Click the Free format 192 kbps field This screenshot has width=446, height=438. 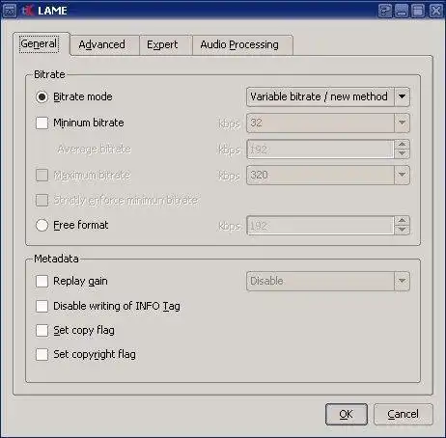(x=321, y=226)
